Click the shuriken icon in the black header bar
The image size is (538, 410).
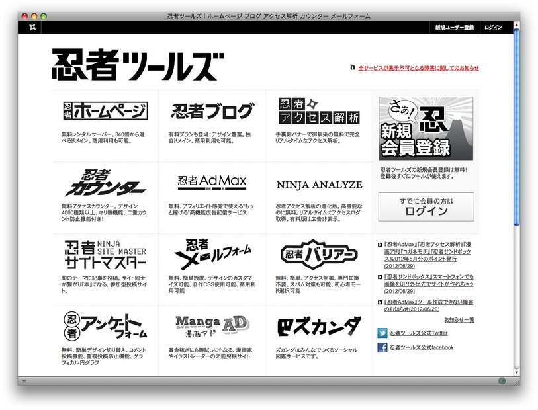(x=32, y=27)
